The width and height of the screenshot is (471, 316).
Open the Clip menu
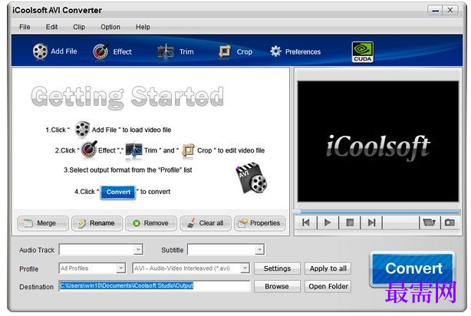79,27
